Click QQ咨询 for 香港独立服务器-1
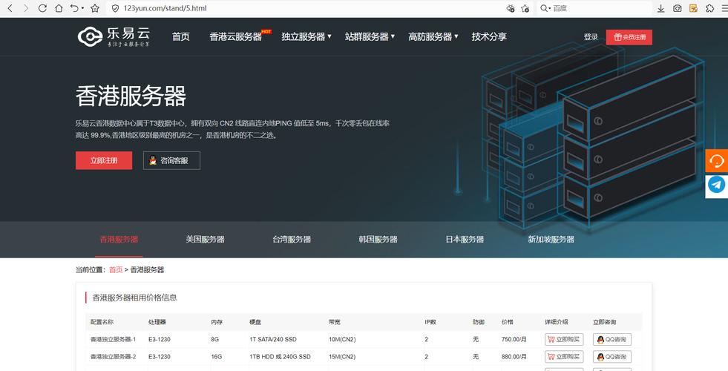The height and width of the screenshot is (371, 728). click(x=612, y=339)
